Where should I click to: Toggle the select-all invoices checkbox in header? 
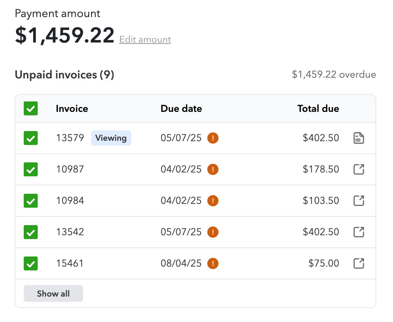pyautogui.click(x=31, y=109)
